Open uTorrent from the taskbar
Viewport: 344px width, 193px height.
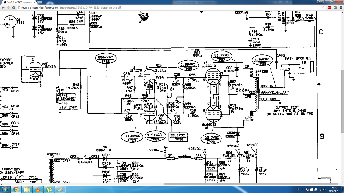[x=49, y=190]
